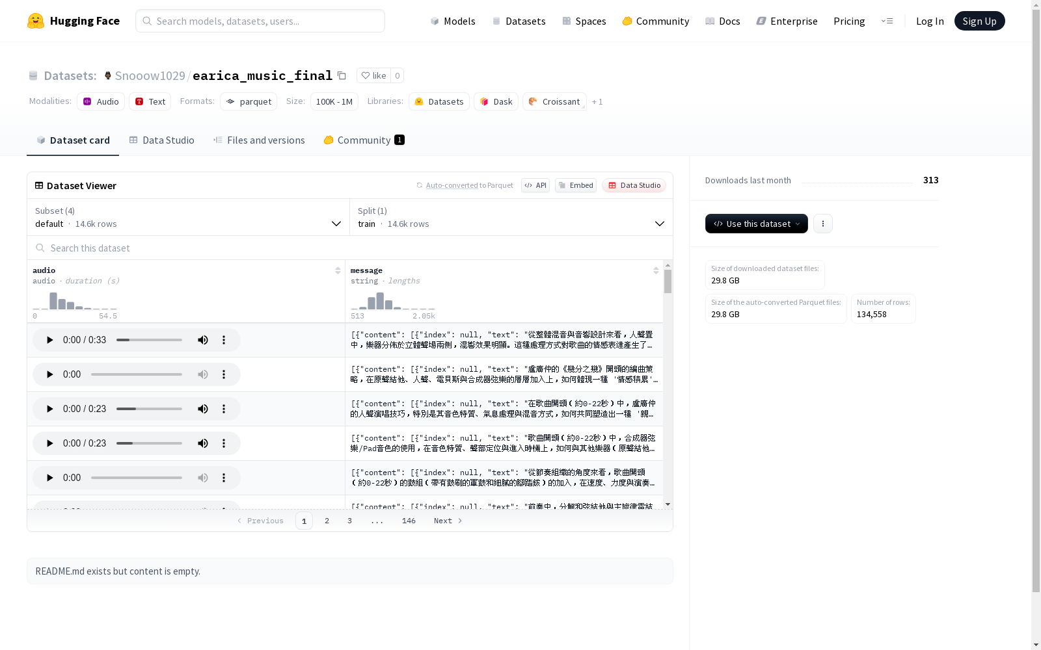Open the more navigation options icon
This screenshot has height=650, width=1041.
pos(887,21)
